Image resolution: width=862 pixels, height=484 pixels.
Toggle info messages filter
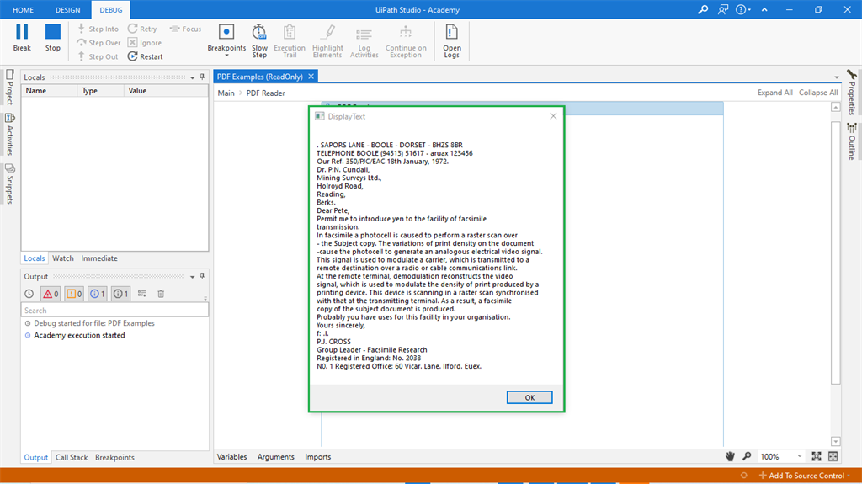(98, 294)
